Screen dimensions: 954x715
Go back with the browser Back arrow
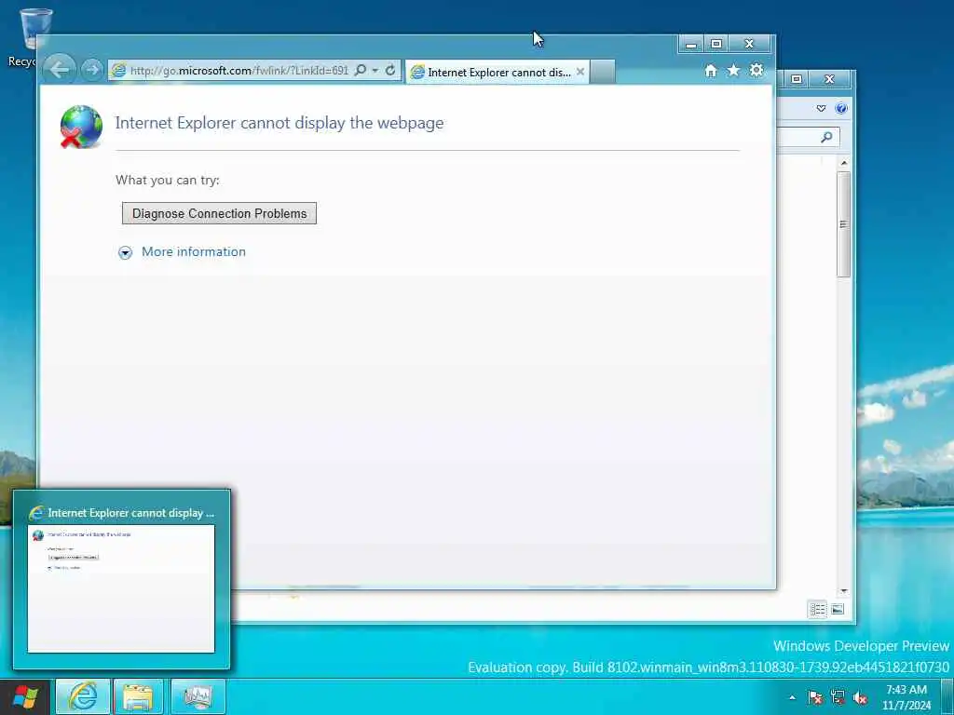(60, 69)
